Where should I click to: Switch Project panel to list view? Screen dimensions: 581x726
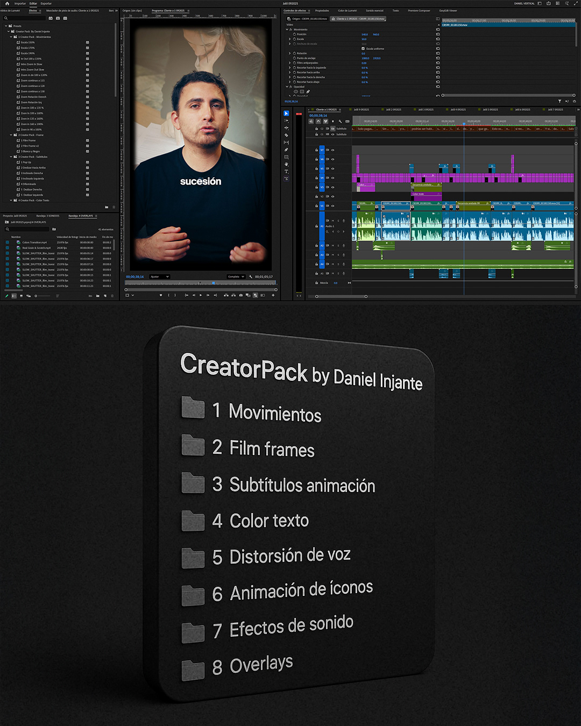(x=14, y=296)
